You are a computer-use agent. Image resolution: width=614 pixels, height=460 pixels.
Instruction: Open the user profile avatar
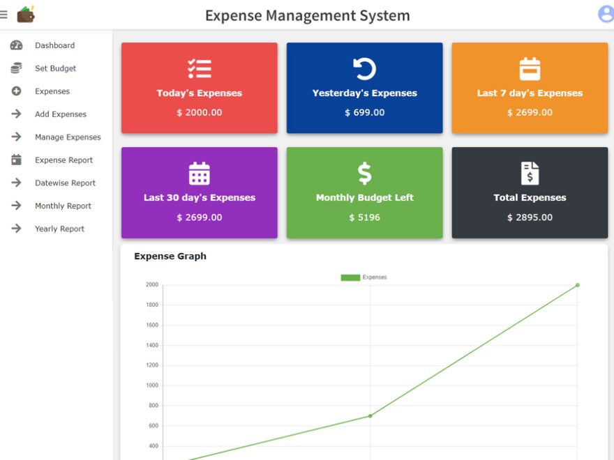pyautogui.click(x=606, y=14)
